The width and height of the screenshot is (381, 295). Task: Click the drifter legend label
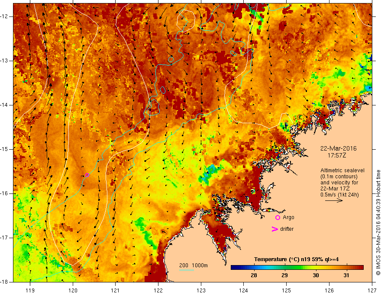point(287,229)
